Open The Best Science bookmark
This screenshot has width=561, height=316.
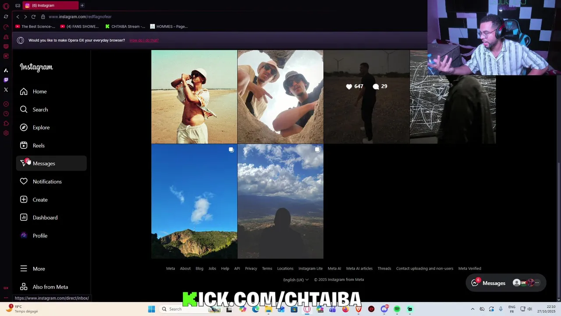tap(35, 26)
